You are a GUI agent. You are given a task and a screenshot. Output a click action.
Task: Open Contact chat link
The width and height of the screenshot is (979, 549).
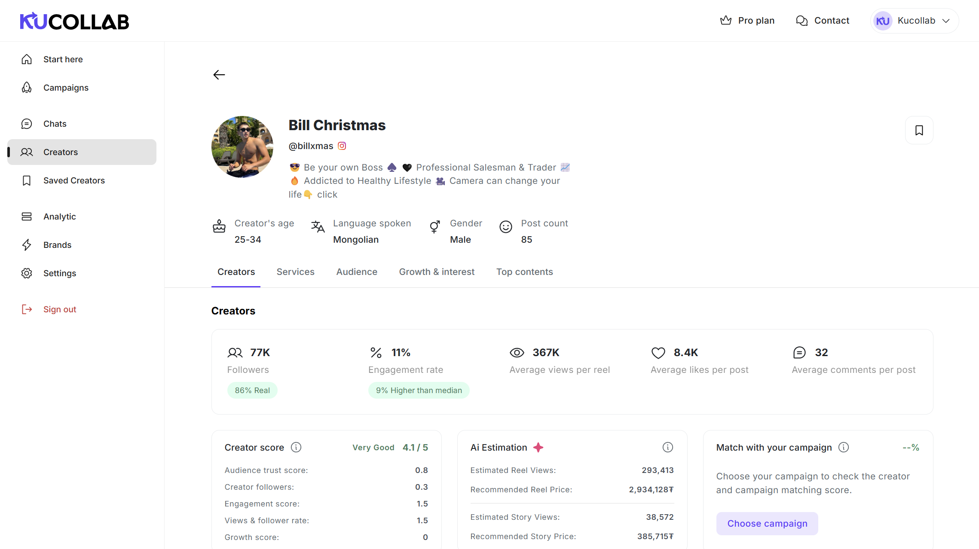pos(823,21)
